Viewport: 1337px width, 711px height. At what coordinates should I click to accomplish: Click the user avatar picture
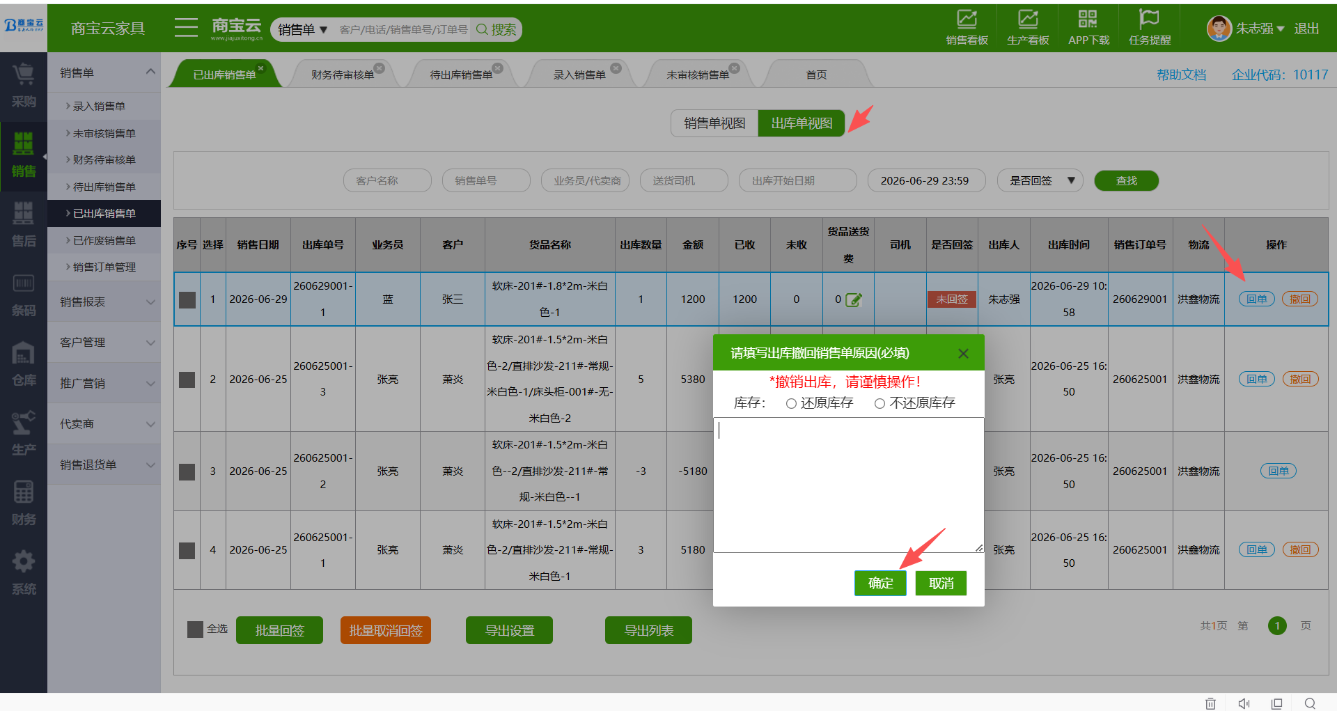point(1219,29)
